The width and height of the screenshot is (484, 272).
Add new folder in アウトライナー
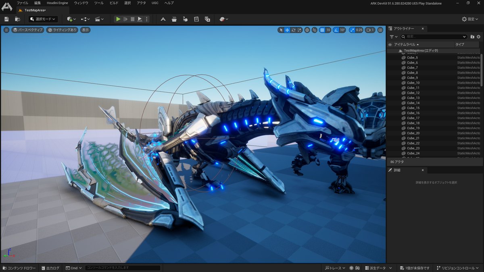472,37
